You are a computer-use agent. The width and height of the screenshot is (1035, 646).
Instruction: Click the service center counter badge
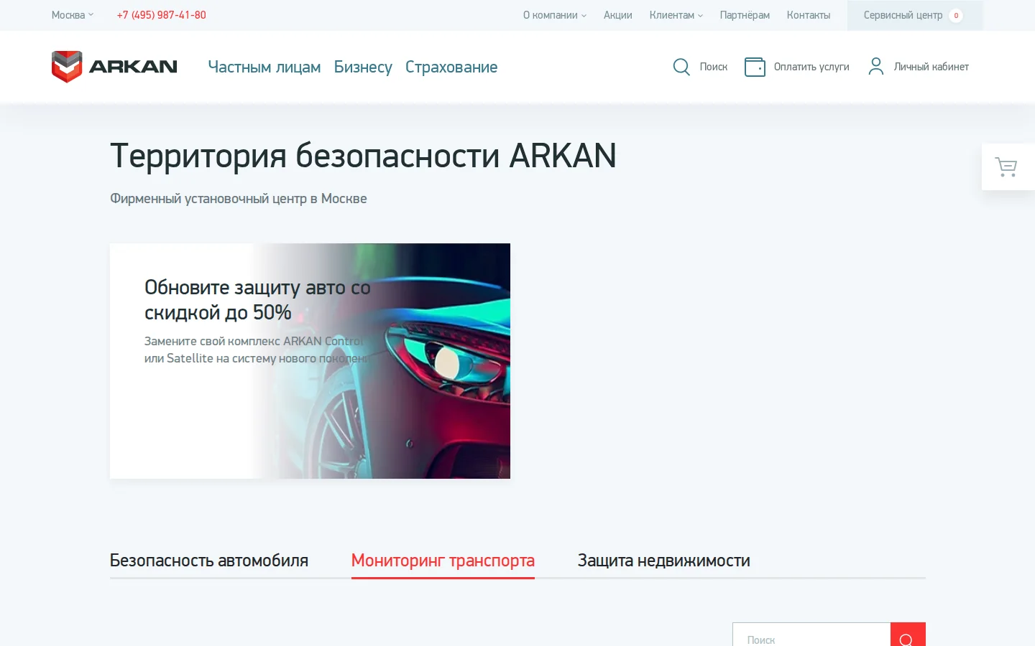click(956, 15)
